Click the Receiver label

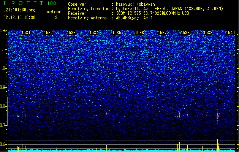pos(77,13)
